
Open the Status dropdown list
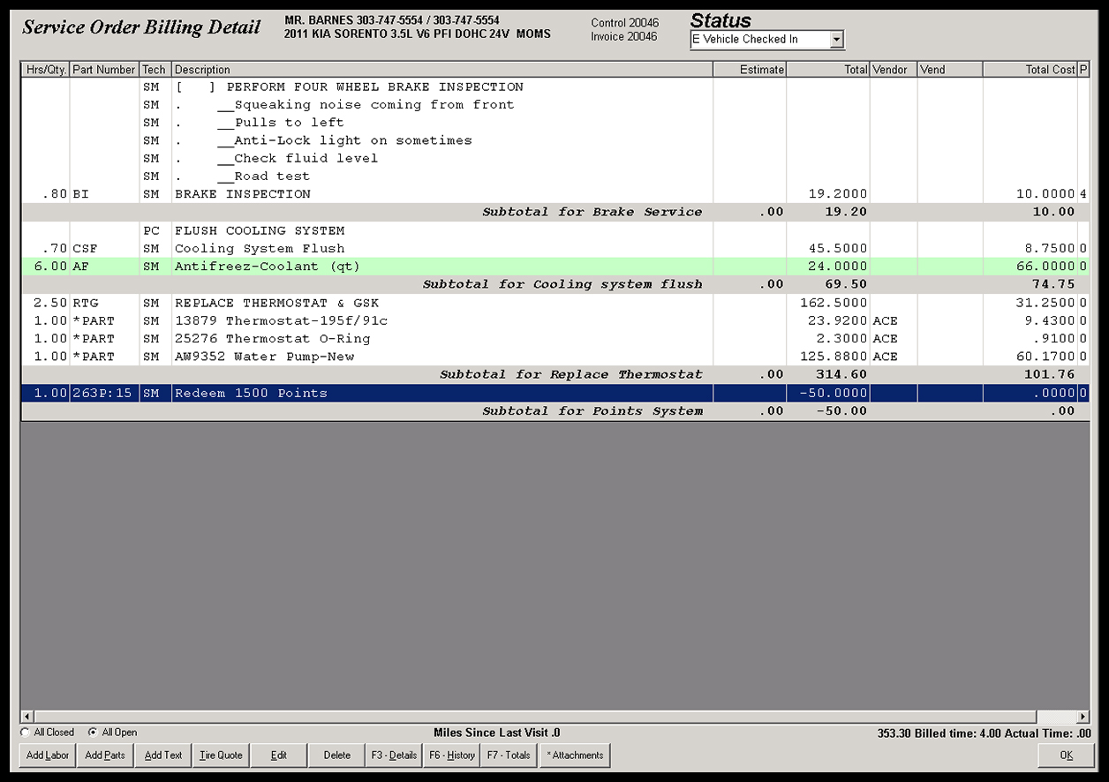click(836, 39)
